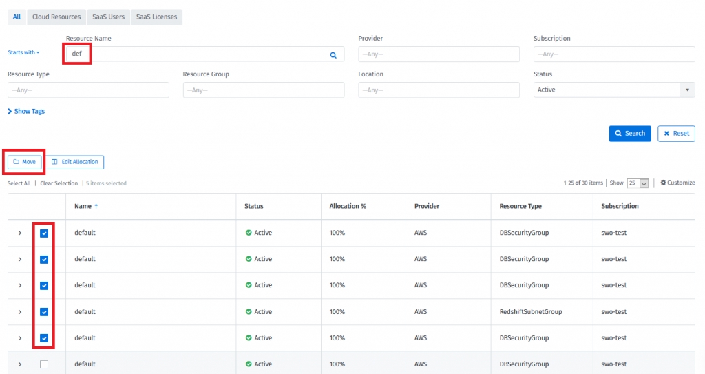Click the Select All link
The width and height of the screenshot is (705, 374).
(x=19, y=183)
